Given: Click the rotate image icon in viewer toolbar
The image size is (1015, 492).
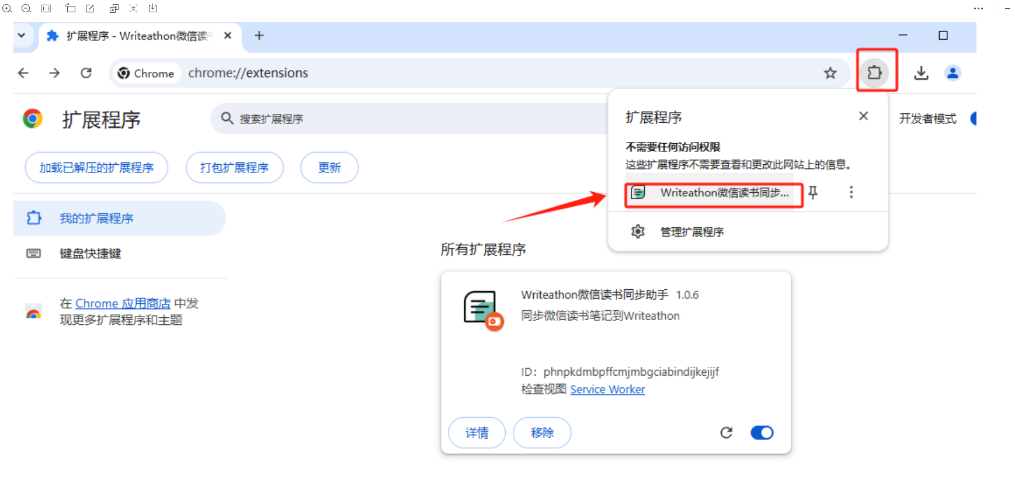Looking at the screenshot, I should click(71, 8).
